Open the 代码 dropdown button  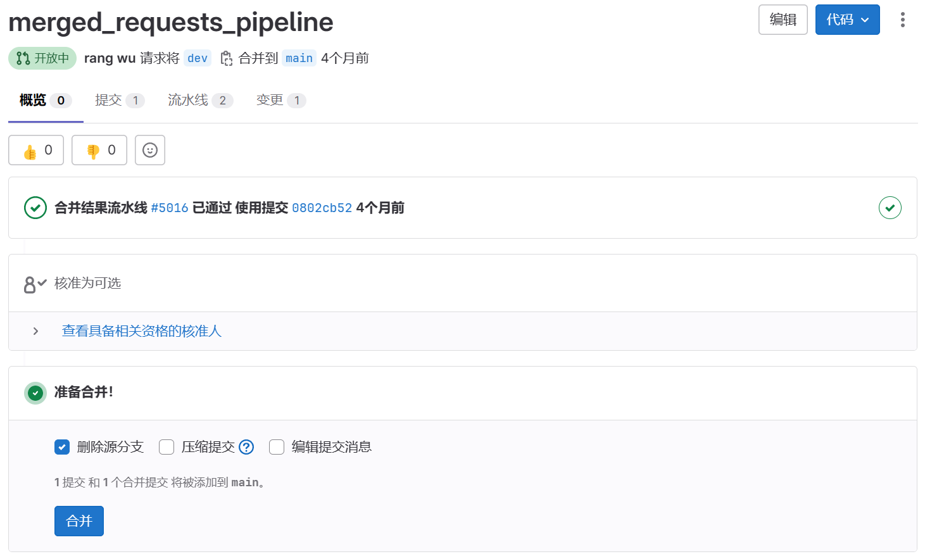tap(847, 20)
